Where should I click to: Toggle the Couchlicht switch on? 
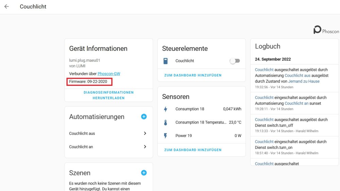coord(235,61)
